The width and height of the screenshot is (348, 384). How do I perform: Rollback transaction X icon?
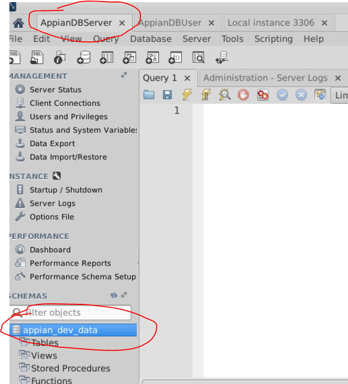click(301, 94)
